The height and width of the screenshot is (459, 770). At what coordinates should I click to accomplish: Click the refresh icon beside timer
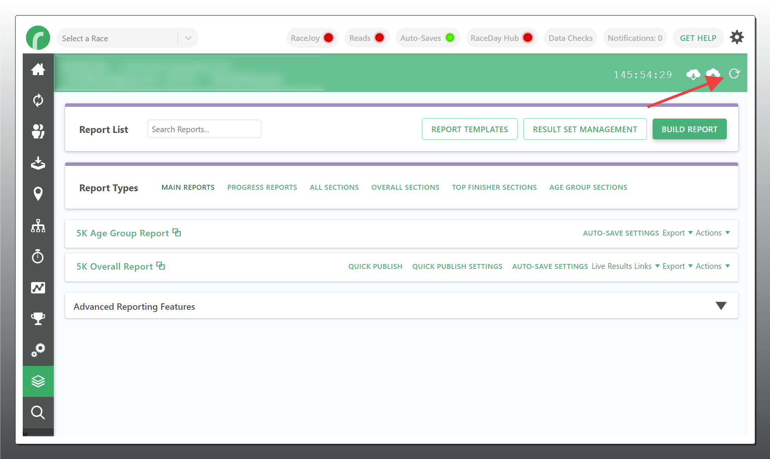pyautogui.click(x=734, y=73)
